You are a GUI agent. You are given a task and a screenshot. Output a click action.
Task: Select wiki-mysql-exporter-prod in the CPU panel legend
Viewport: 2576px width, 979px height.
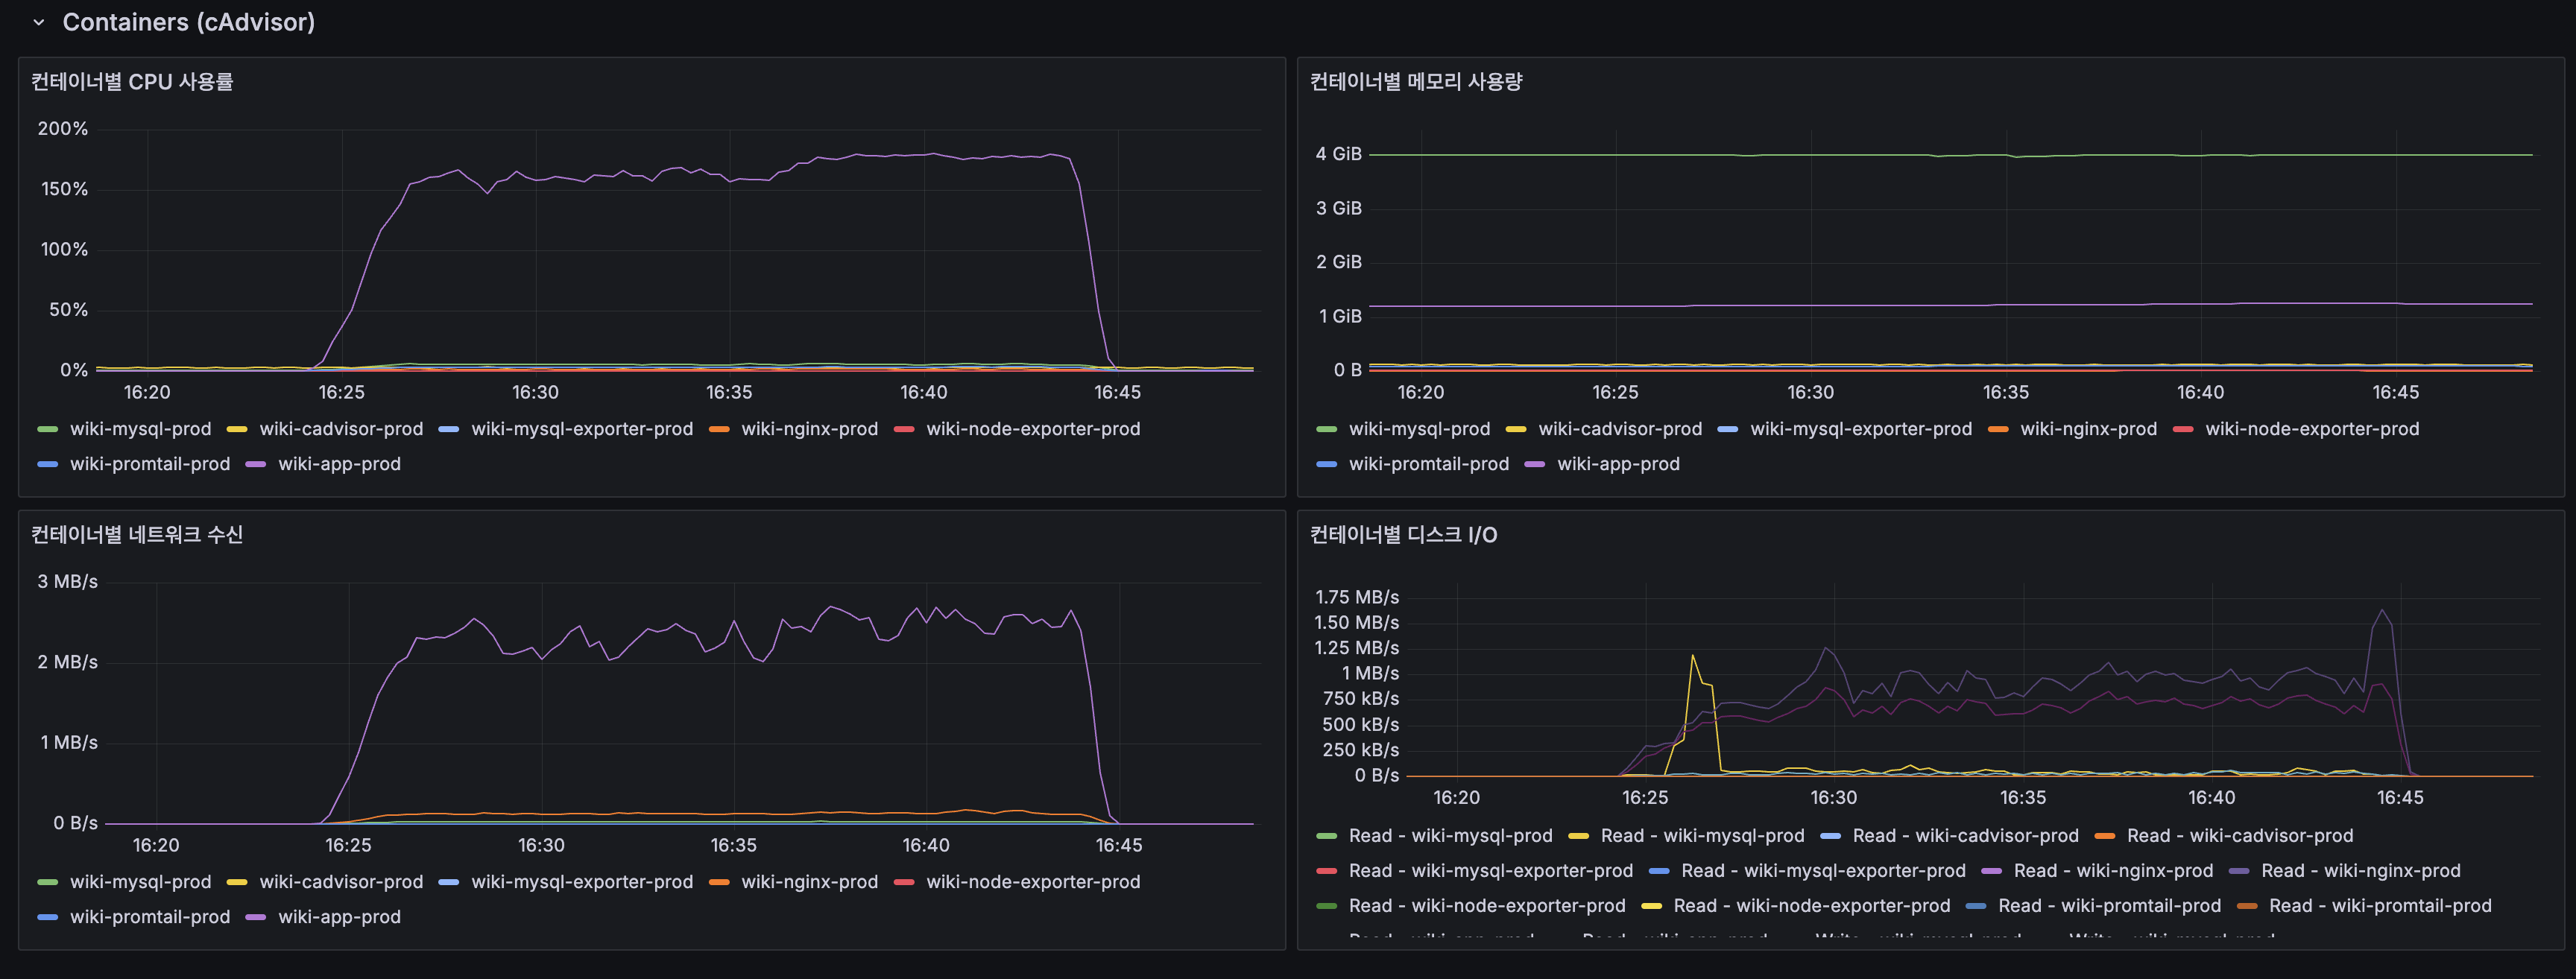click(582, 429)
